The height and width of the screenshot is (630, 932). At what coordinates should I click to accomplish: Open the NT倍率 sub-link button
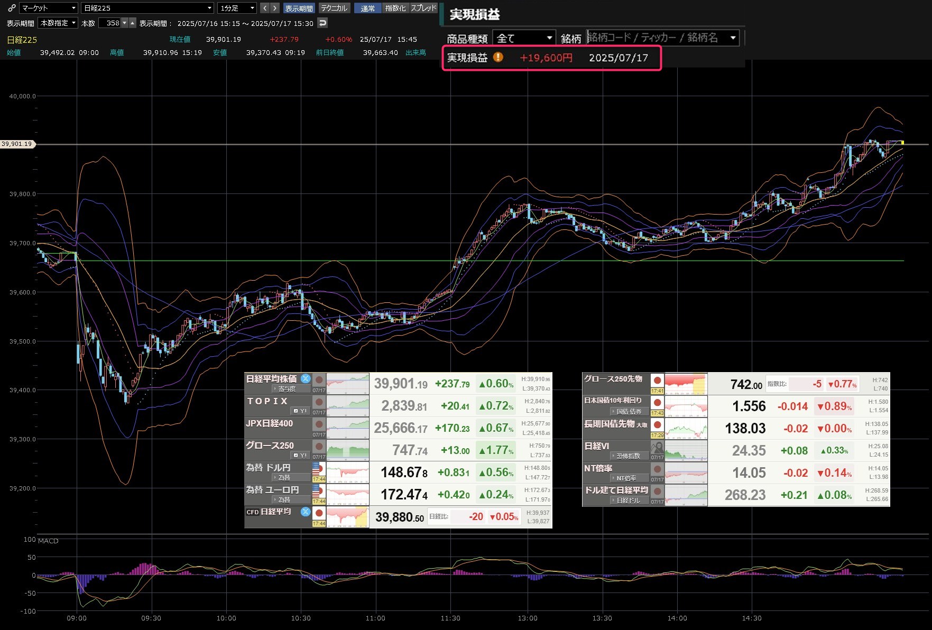click(629, 478)
